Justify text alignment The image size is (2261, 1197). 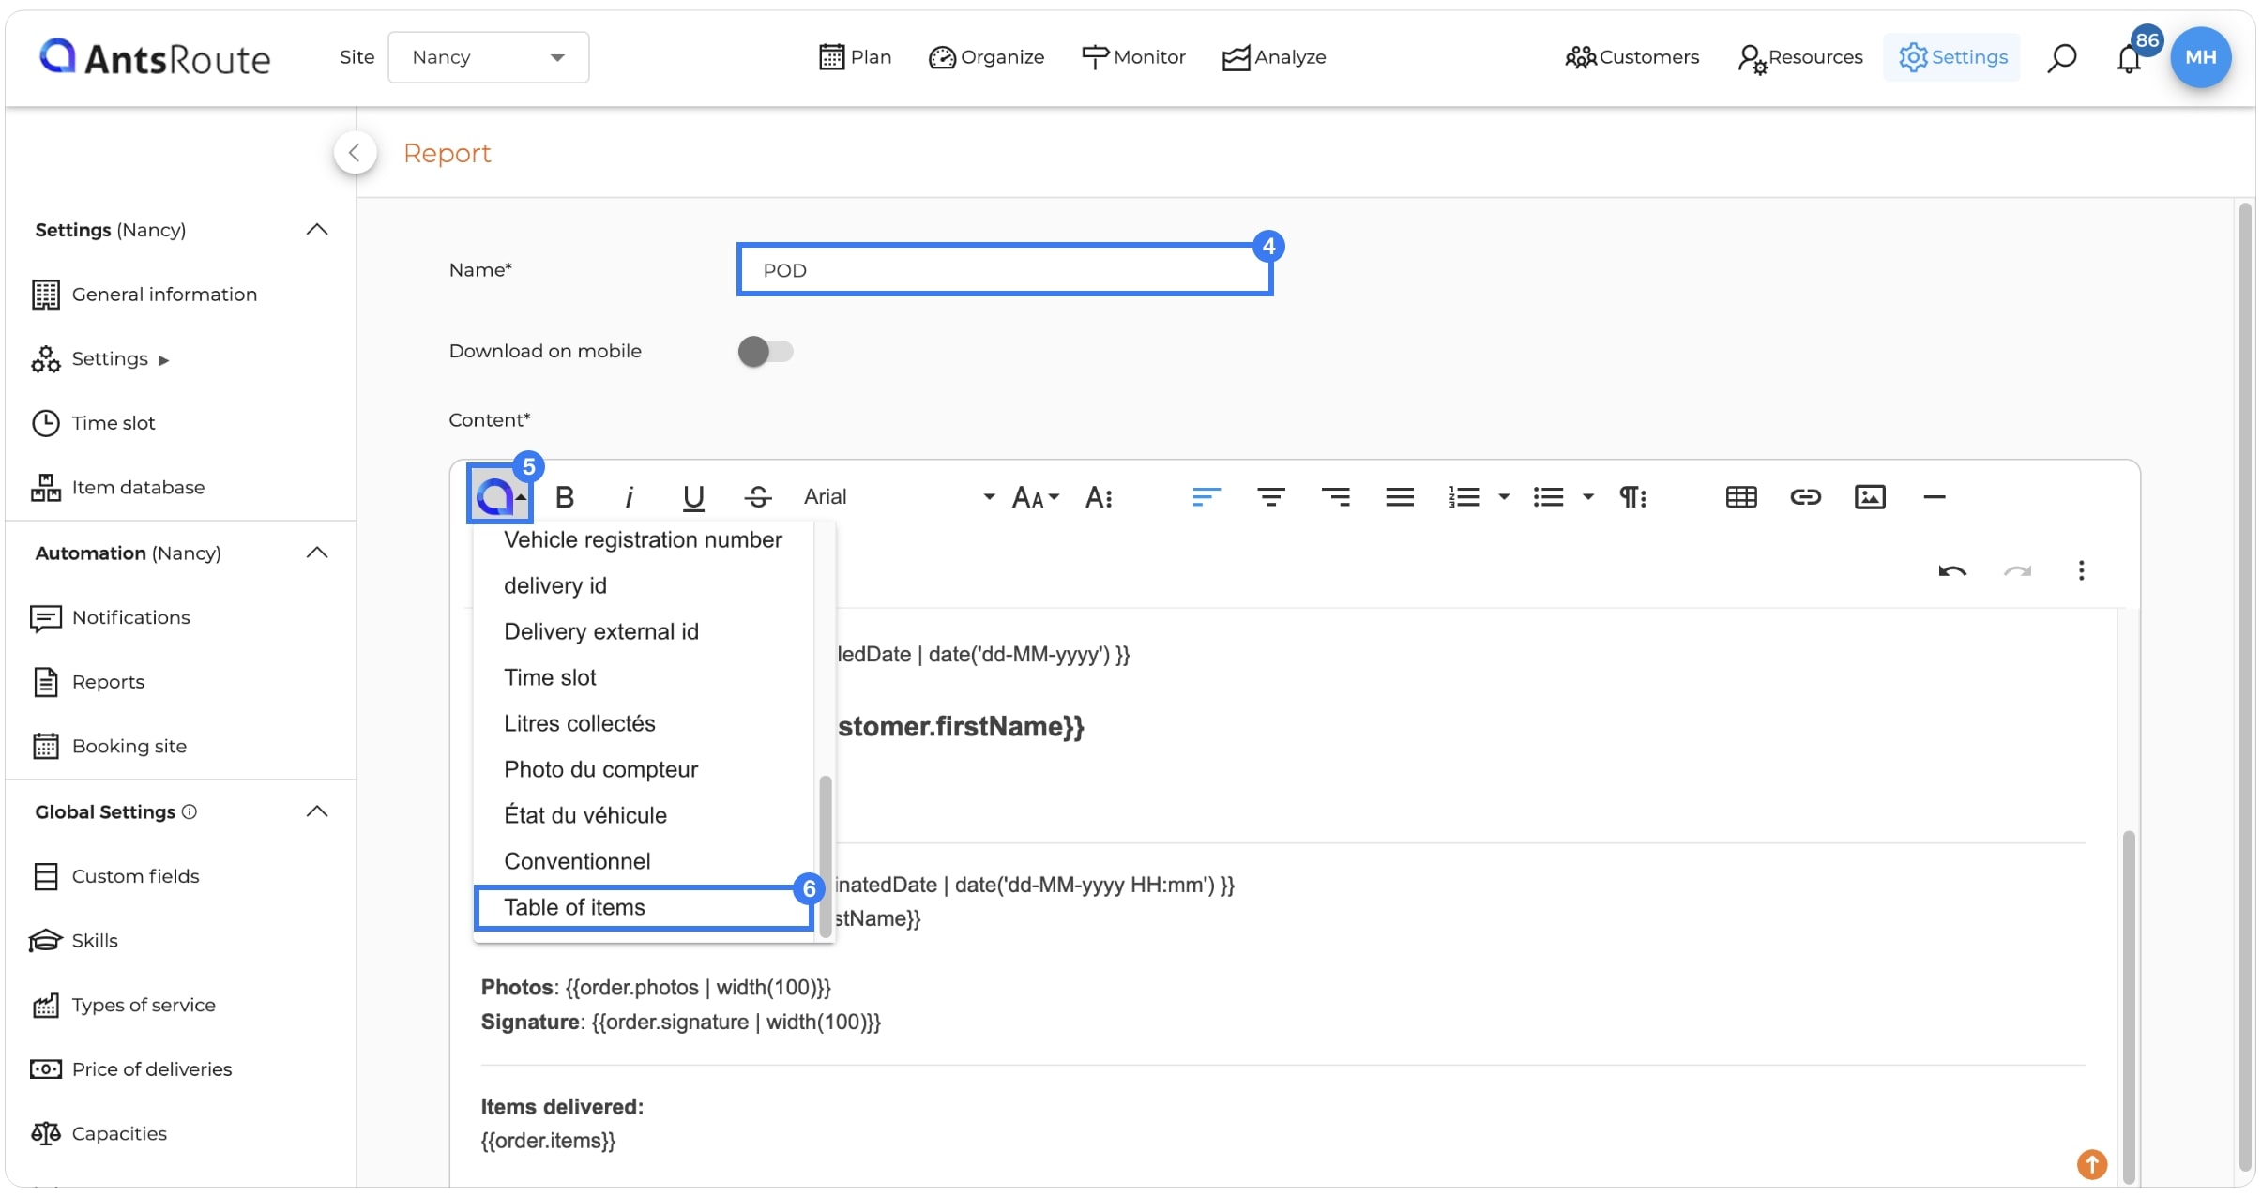pyautogui.click(x=1400, y=497)
